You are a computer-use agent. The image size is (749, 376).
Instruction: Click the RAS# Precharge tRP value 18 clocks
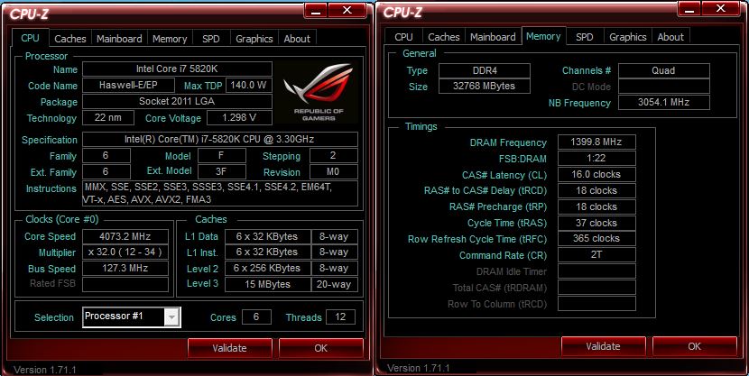tap(596, 206)
